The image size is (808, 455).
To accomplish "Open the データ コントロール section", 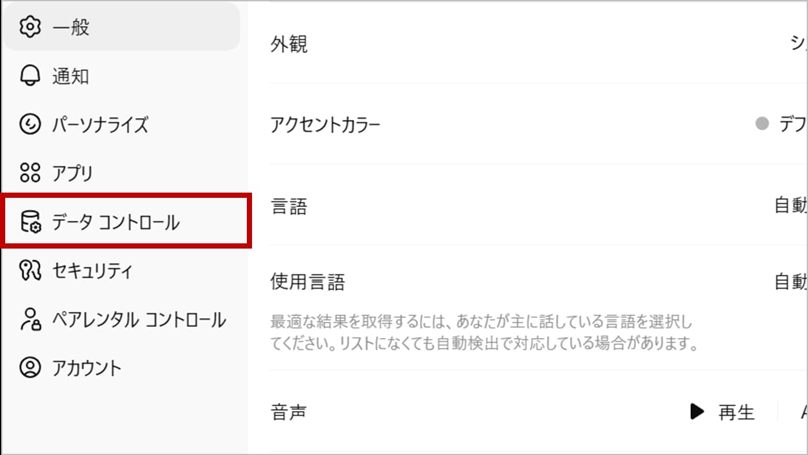I will [x=115, y=222].
